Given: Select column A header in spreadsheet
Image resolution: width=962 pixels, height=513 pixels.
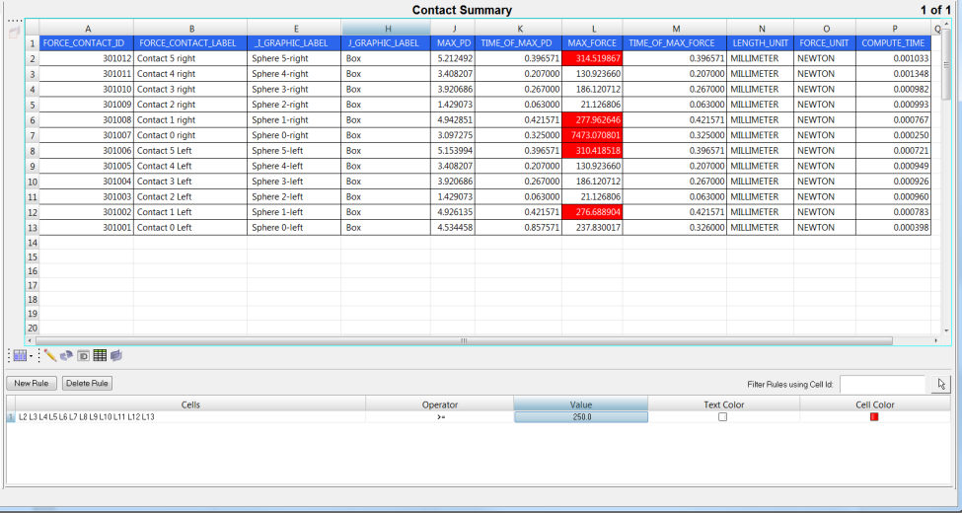Looking at the screenshot, I should [x=87, y=29].
